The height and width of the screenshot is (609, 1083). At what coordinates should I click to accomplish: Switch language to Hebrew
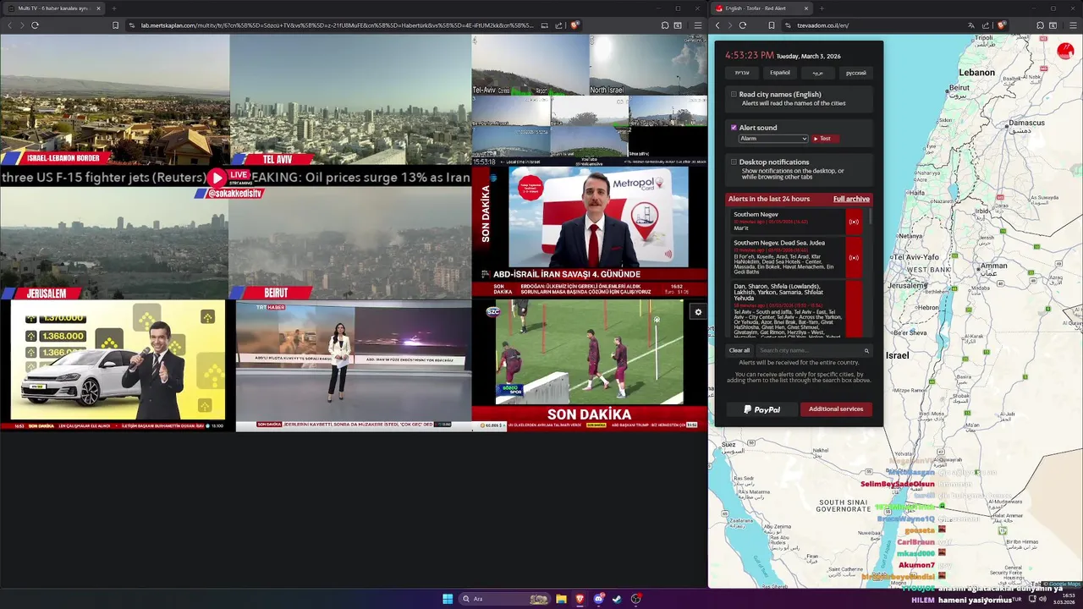(x=742, y=73)
